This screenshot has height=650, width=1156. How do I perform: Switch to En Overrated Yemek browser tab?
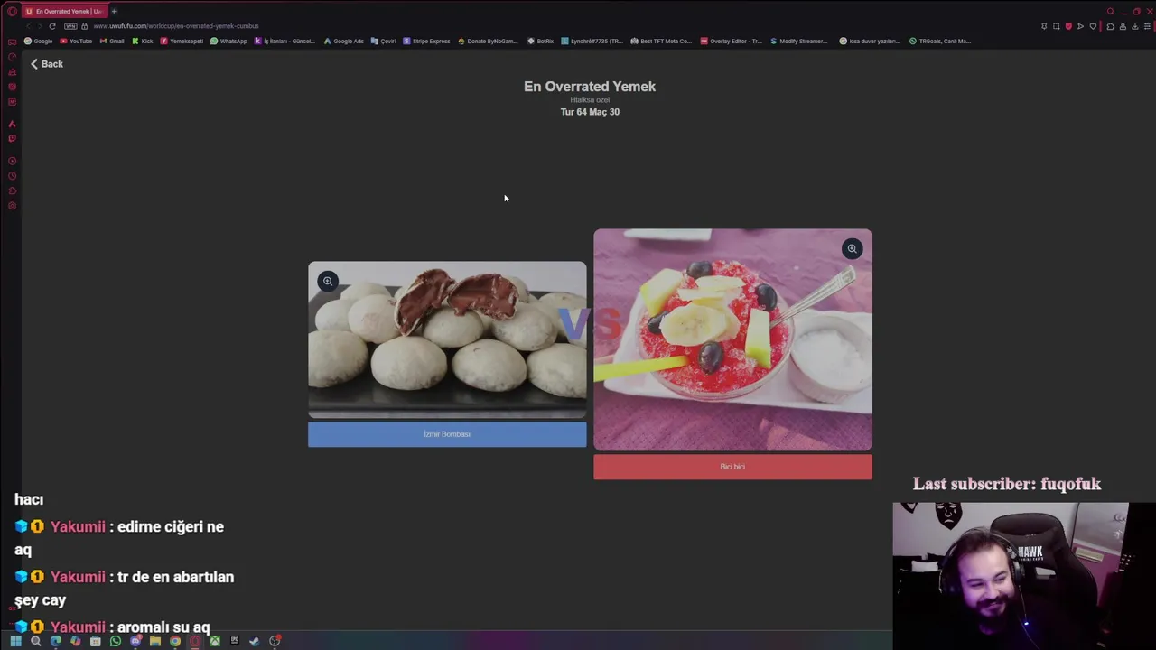63,11
